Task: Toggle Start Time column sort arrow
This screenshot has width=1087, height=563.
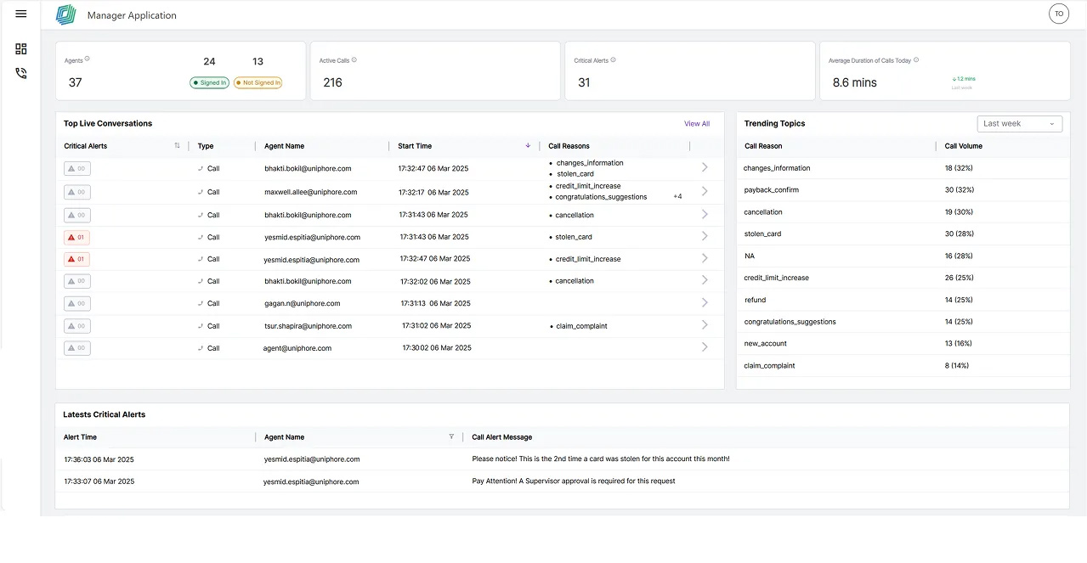Action: (528, 146)
